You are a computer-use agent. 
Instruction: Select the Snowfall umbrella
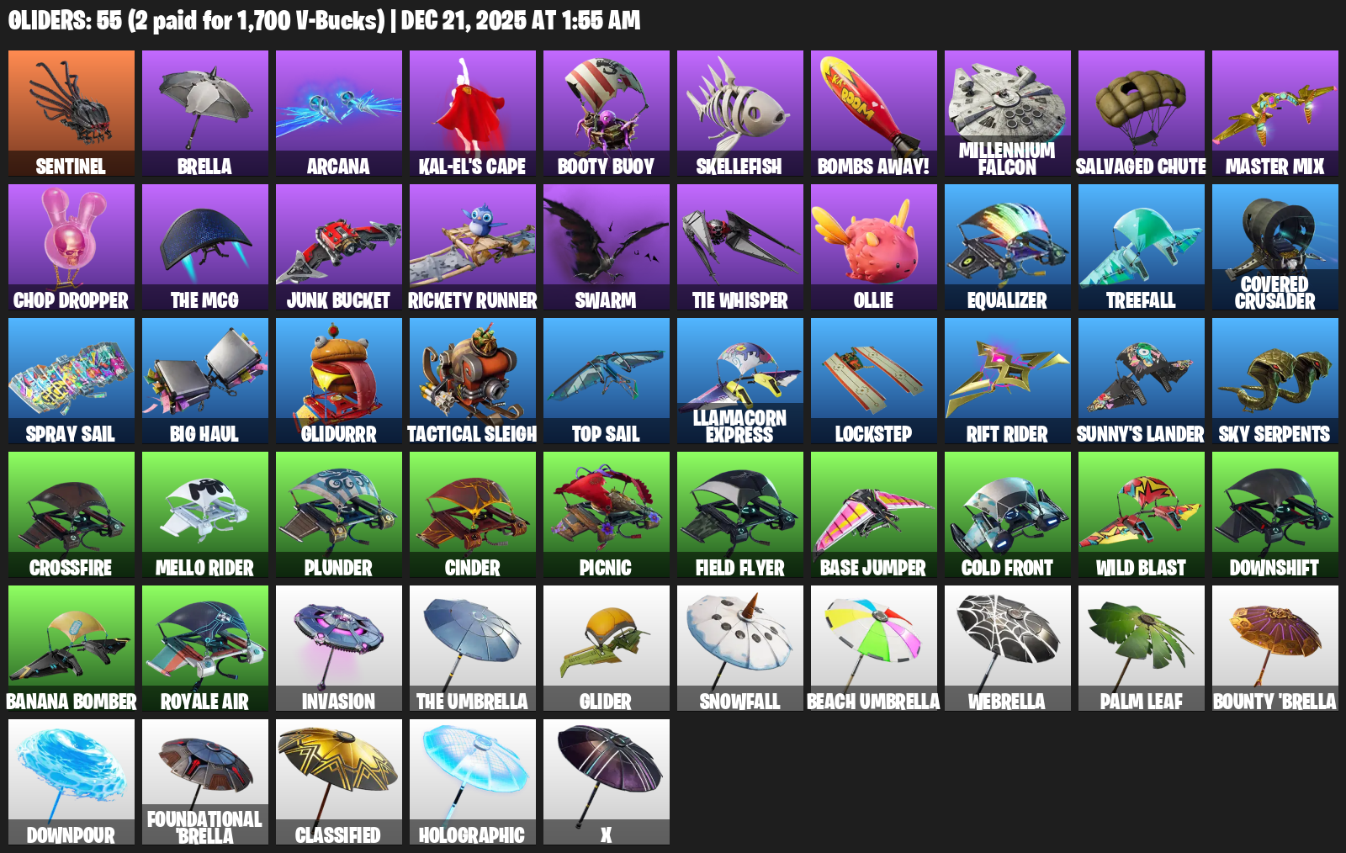point(740,649)
